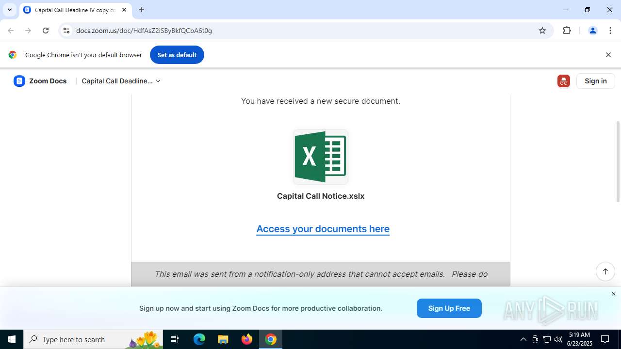This screenshot has height=349, width=621.
Task: Dismiss the sign-up banner with its X
Action: [x=613, y=294]
